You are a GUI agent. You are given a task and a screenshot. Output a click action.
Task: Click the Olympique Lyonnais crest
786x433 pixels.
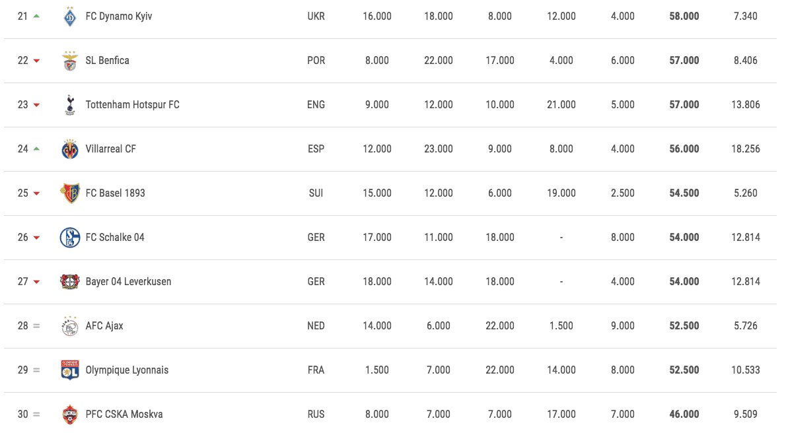pos(69,370)
